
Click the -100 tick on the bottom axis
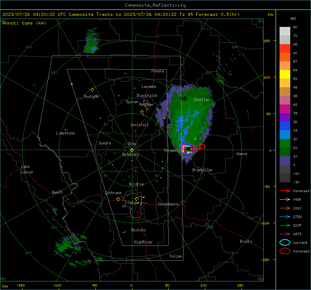(57, 286)
